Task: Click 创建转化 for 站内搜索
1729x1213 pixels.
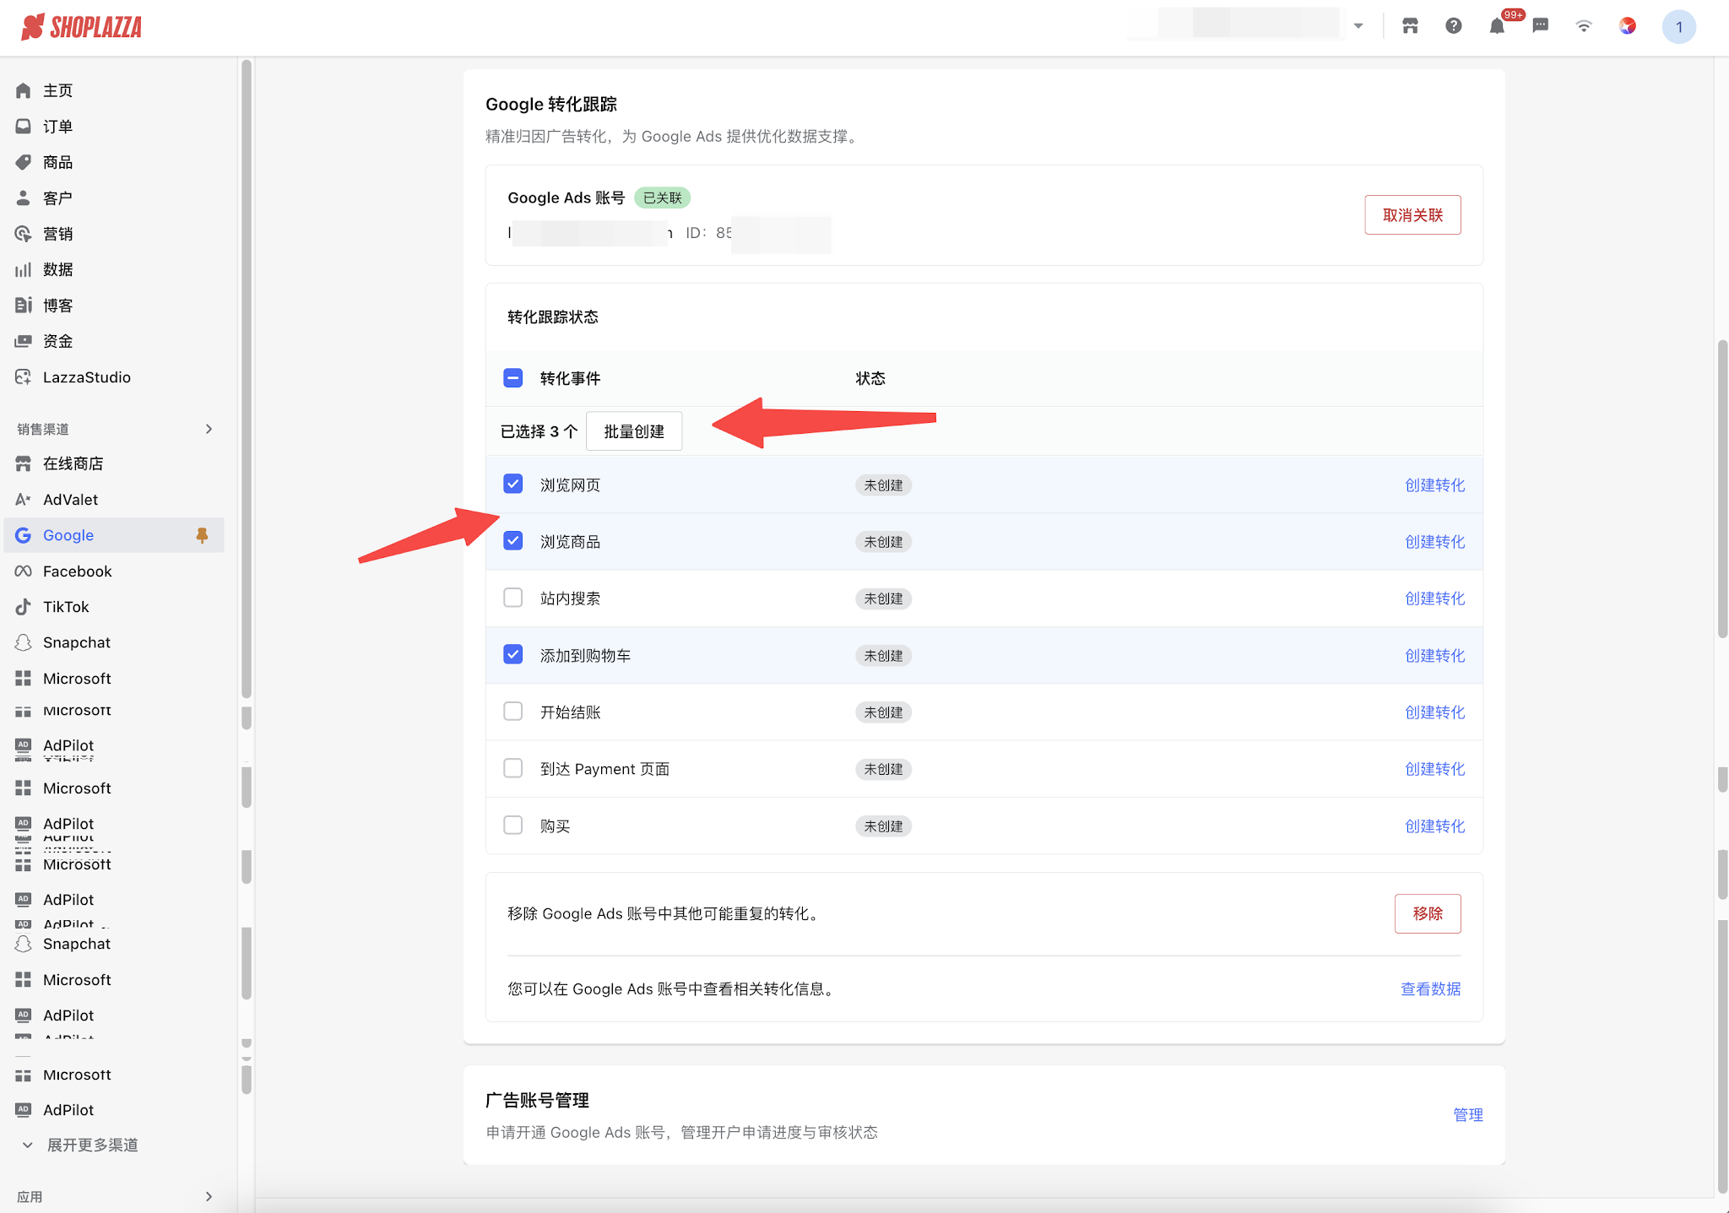Action: point(1434,598)
